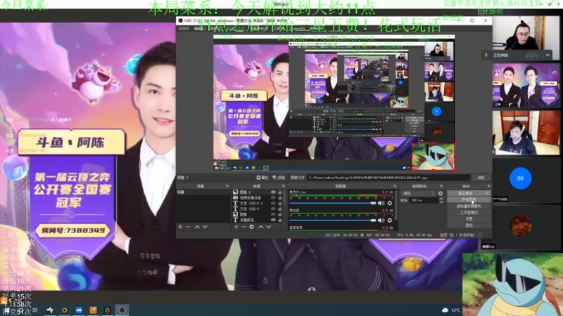Add a new source with plus icon
Viewport: 563px width, 316px height.
click(x=236, y=227)
